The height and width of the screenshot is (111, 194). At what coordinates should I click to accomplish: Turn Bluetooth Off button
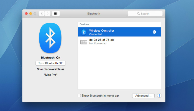[50, 63]
